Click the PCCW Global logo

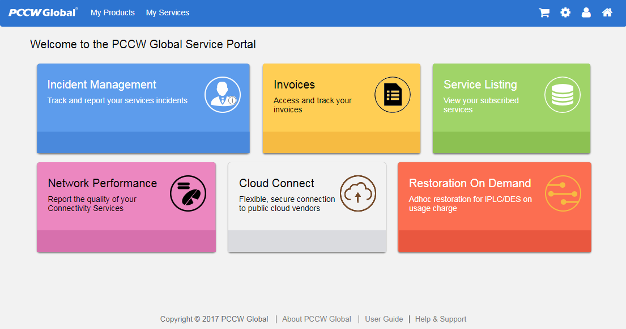pyautogui.click(x=43, y=12)
